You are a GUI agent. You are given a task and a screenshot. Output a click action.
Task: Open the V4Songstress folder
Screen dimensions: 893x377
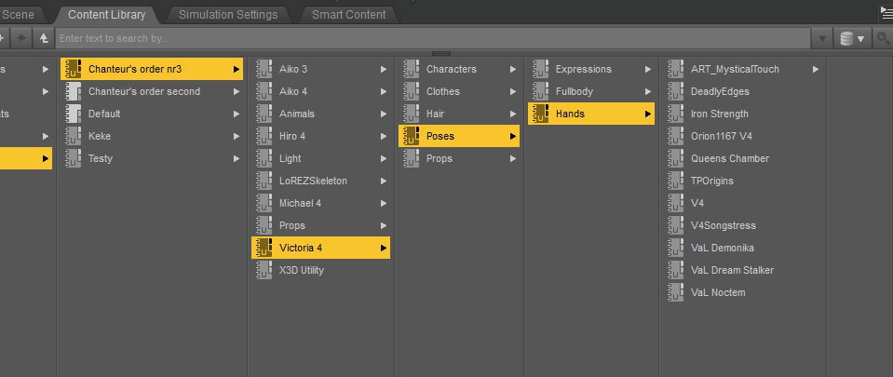tap(743, 225)
